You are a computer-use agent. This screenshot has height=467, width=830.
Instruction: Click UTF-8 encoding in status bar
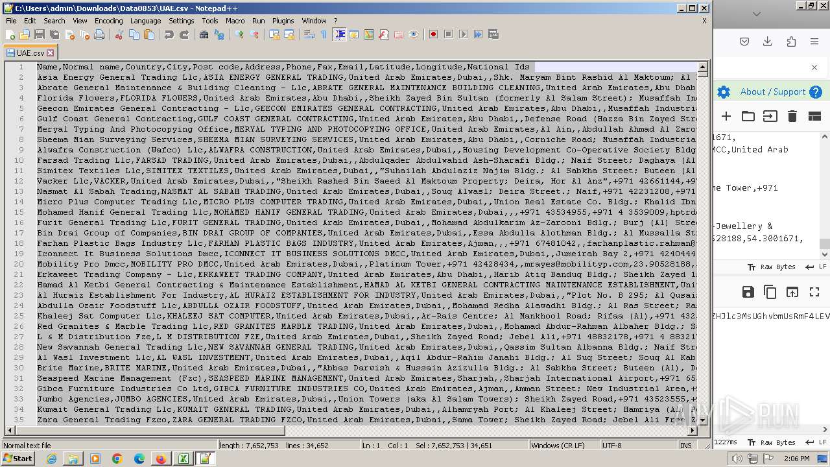pyautogui.click(x=612, y=446)
